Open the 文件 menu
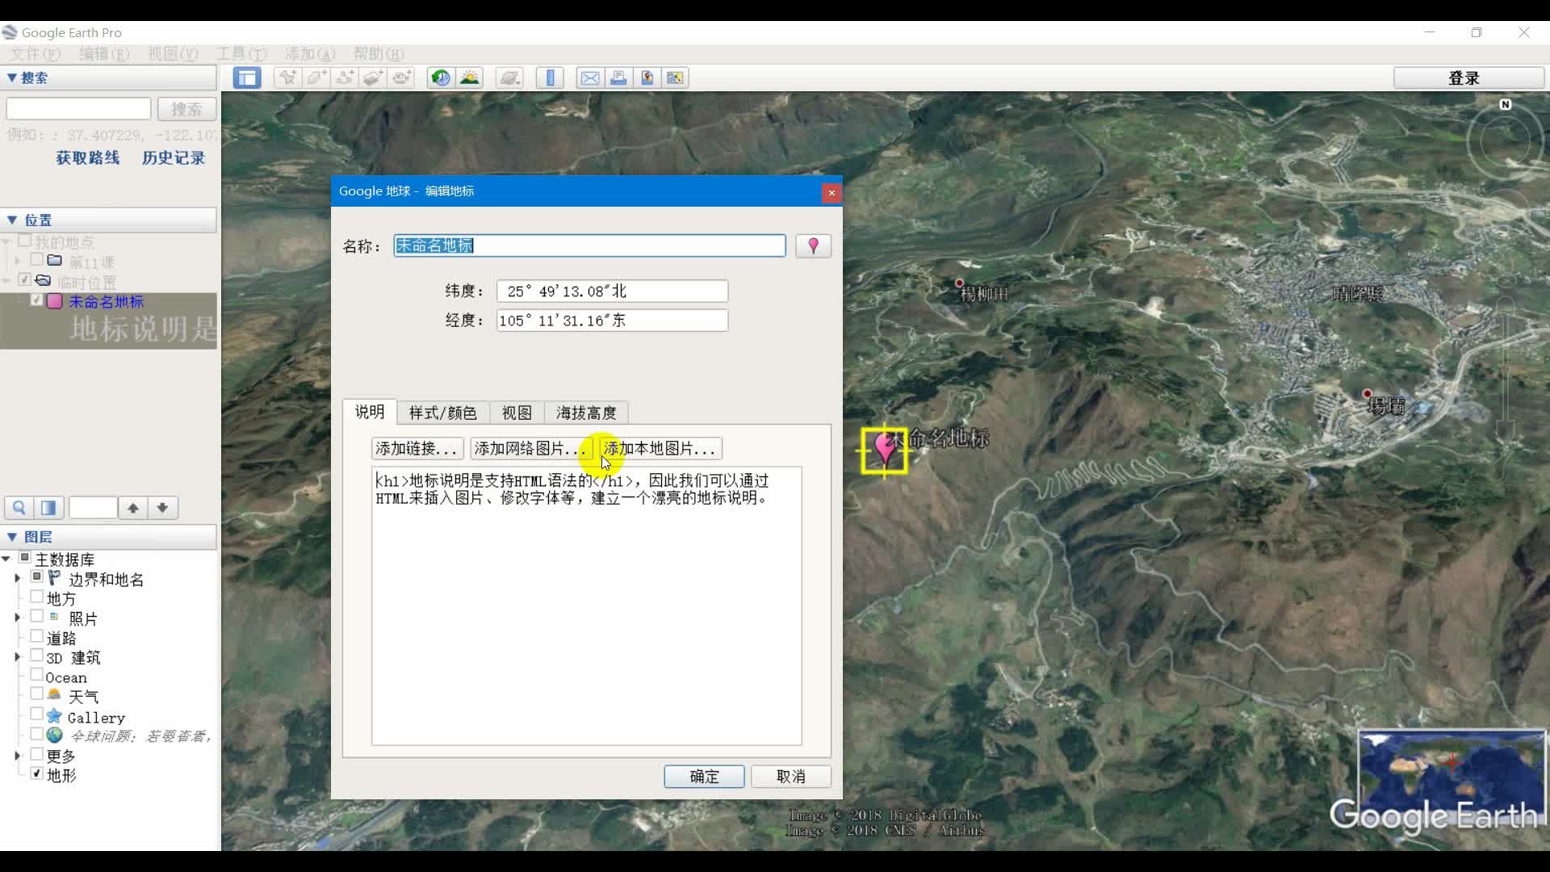Screen dimensions: 1550x872 [x=35, y=53]
